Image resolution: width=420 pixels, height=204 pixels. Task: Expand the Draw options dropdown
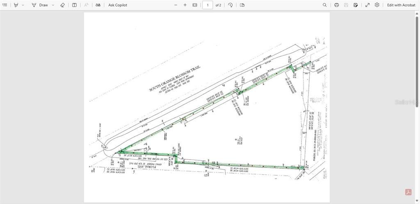(x=53, y=5)
